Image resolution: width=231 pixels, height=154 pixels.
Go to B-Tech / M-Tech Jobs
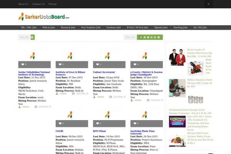coord(137,28)
